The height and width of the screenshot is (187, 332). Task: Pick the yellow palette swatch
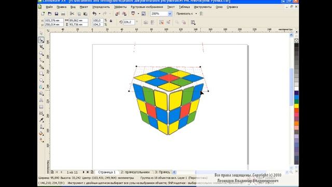pos(296,106)
